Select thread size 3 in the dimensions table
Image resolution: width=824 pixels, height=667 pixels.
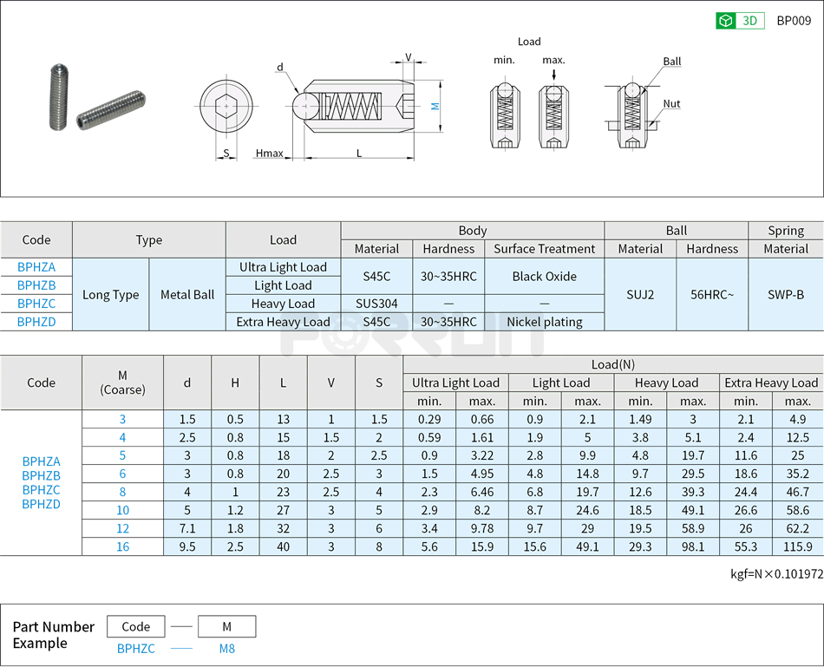[x=122, y=418]
